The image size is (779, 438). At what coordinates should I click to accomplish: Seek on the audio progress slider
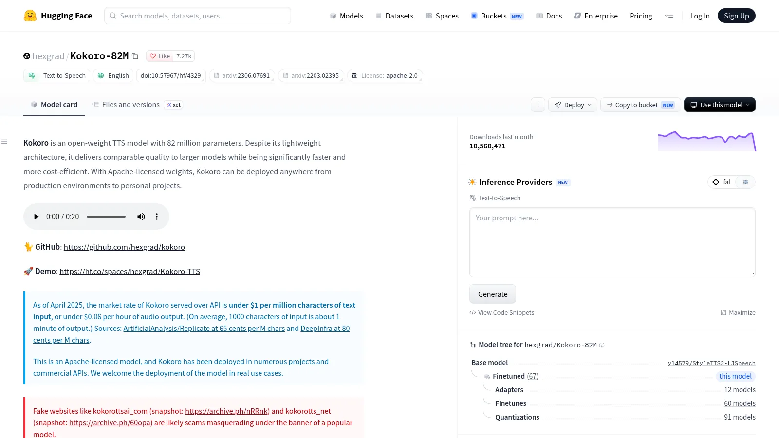tap(106, 217)
